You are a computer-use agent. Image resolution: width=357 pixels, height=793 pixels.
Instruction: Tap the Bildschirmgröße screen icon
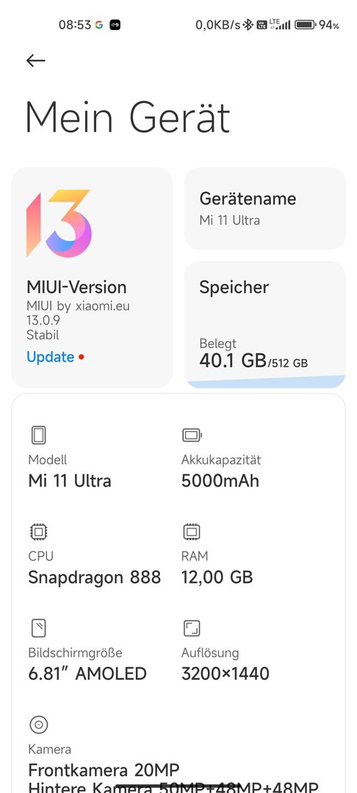38,628
